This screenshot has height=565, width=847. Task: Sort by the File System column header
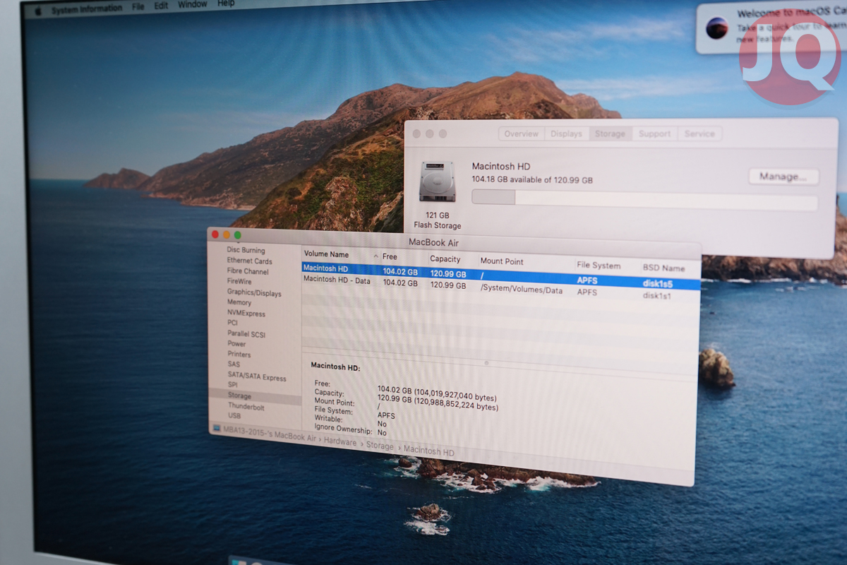[x=599, y=266]
